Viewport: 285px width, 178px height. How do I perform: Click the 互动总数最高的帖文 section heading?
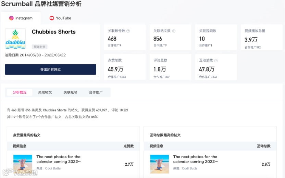point(165,135)
